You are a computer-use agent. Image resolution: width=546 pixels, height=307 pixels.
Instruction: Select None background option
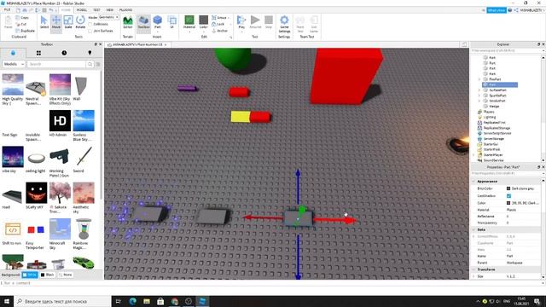[65, 275]
